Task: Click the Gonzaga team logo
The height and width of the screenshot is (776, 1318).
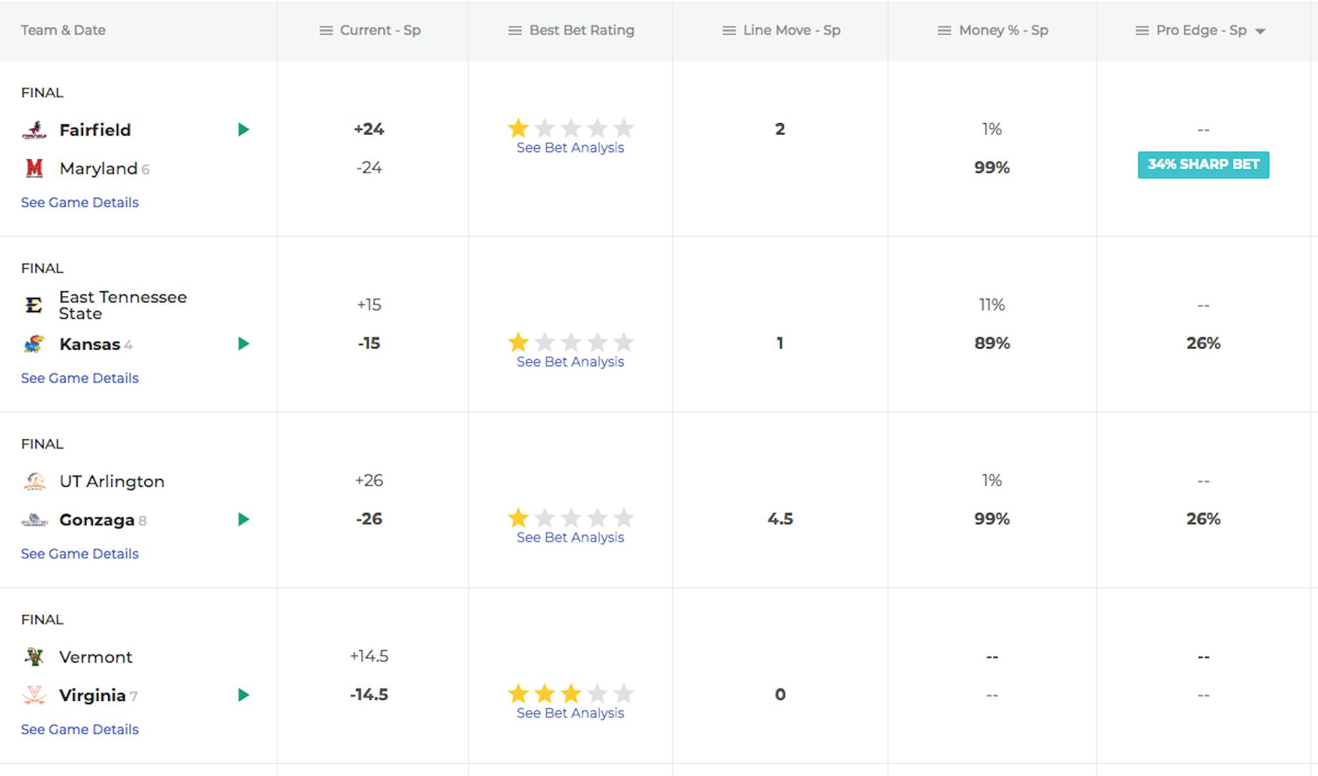Action: 34,520
